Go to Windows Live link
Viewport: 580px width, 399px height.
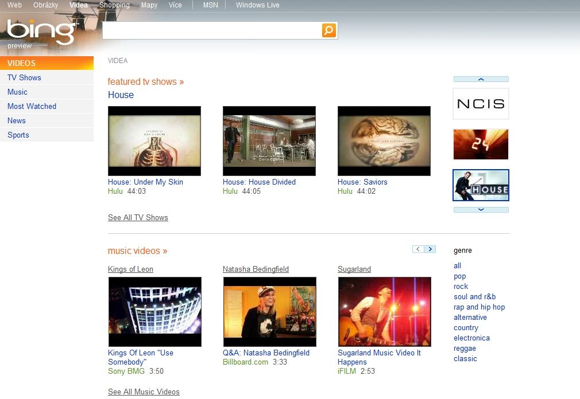[257, 5]
